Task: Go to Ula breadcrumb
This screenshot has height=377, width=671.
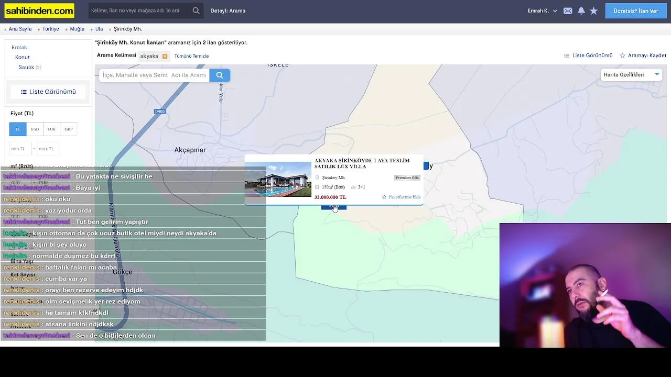Action: click(x=99, y=29)
